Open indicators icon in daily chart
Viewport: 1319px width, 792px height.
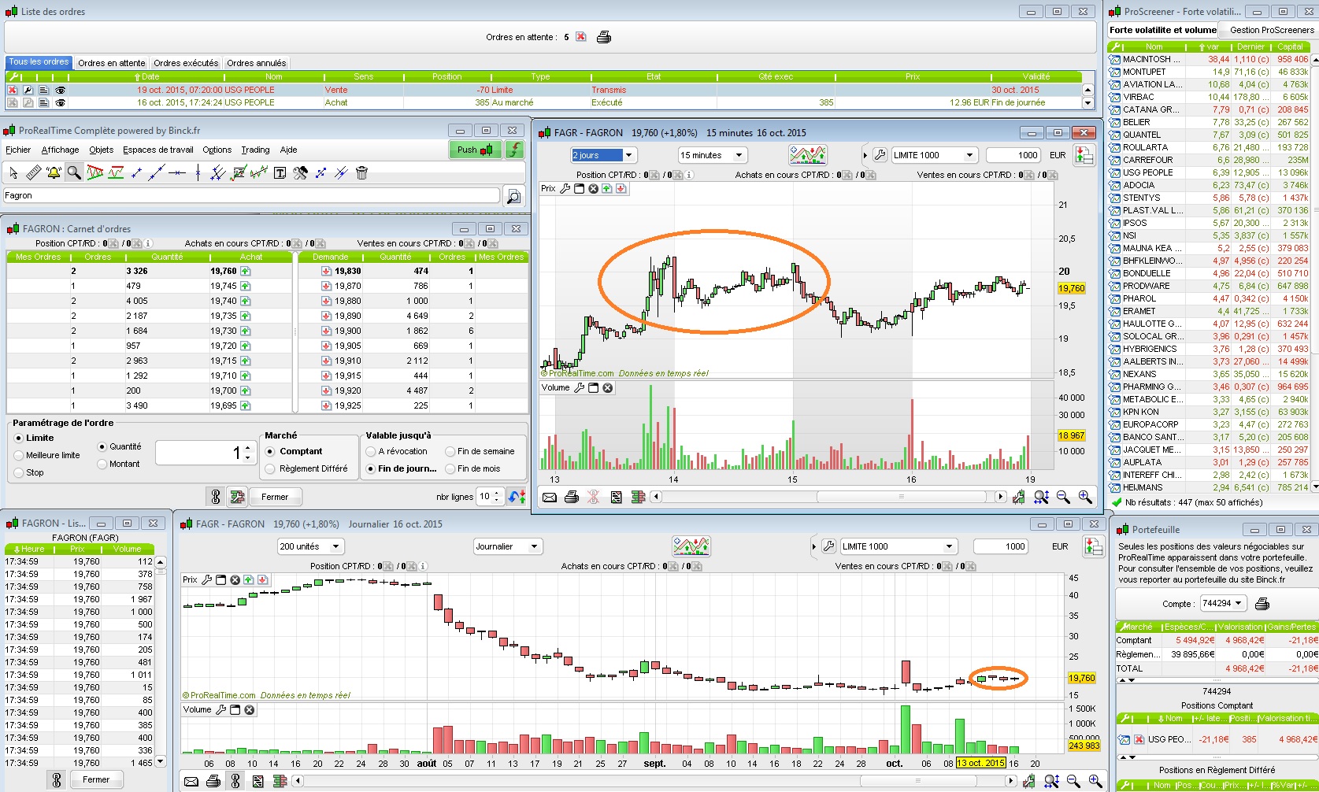[x=691, y=546]
